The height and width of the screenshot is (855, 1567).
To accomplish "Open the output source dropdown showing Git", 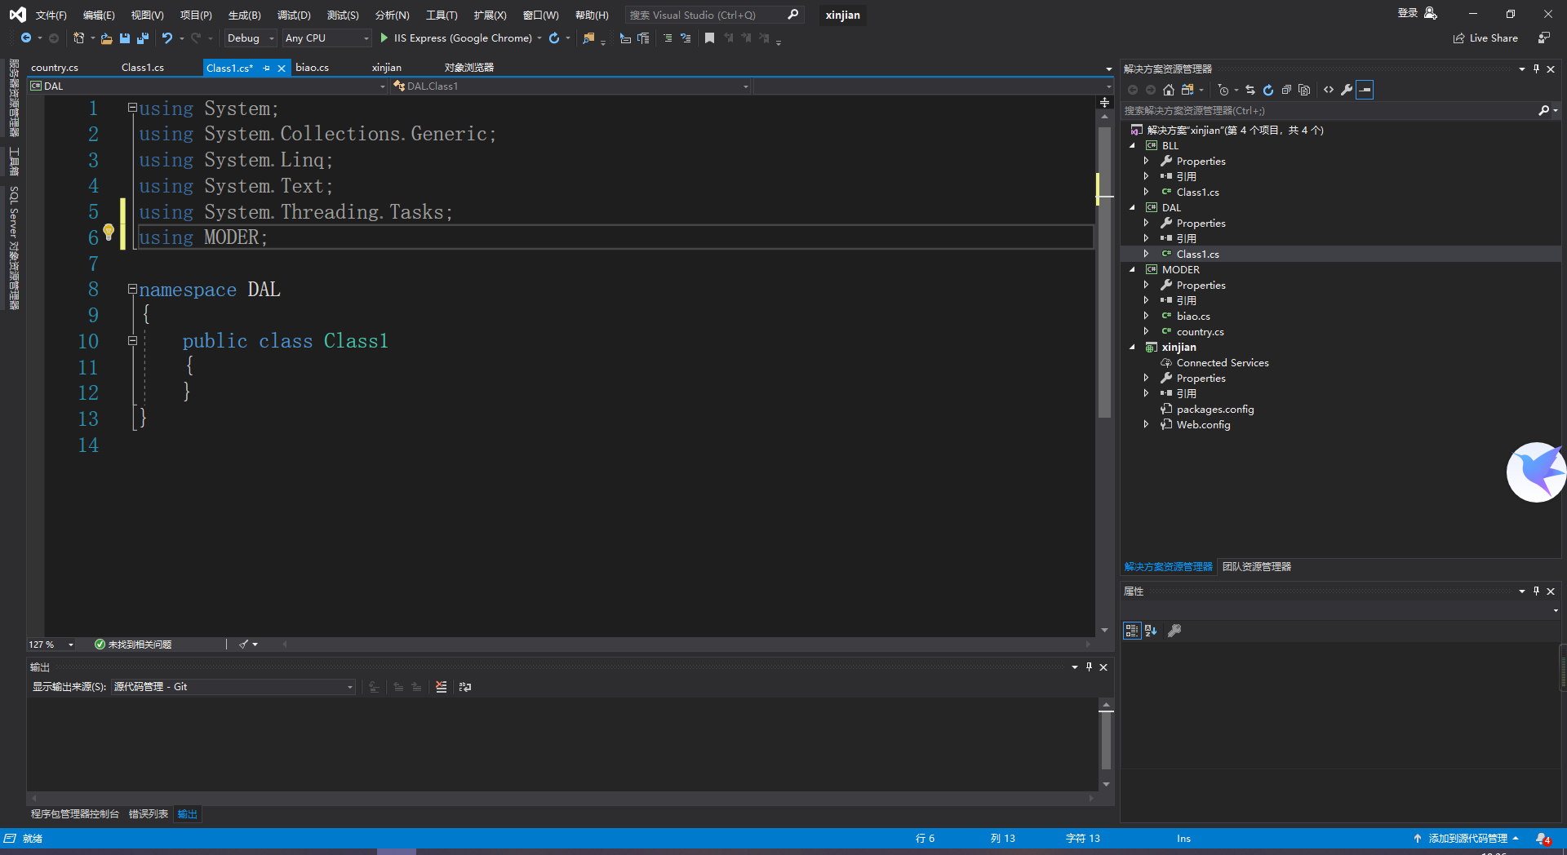I will pos(233,687).
